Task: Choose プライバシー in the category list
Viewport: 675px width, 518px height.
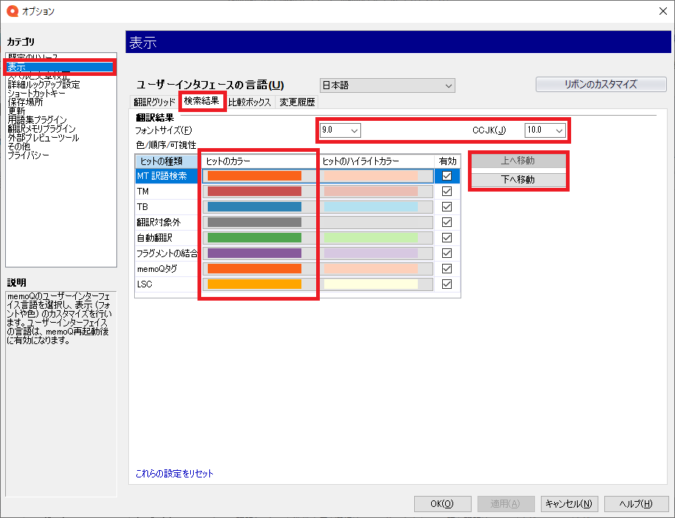Action: (29, 155)
